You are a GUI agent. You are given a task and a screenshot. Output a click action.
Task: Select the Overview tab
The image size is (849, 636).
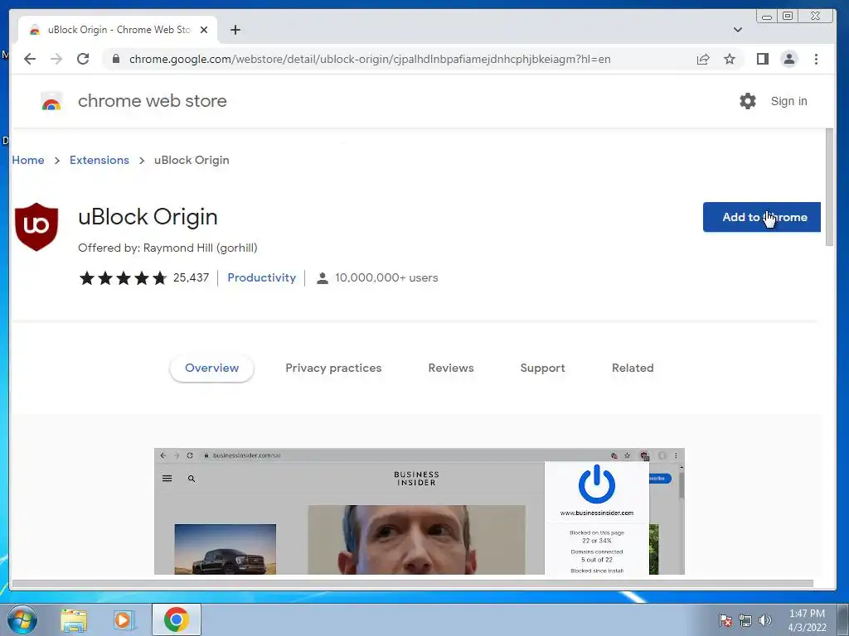click(211, 369)
